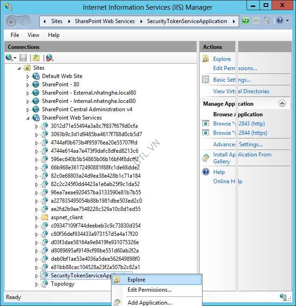This screenshot has width=296, height=306.
Task: Browse the application on port 32844 https
Action: (240, 133)
